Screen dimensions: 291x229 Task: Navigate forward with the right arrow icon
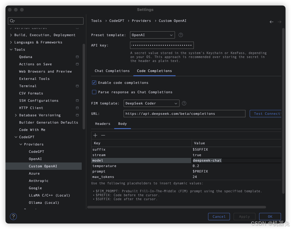point(279,22)
